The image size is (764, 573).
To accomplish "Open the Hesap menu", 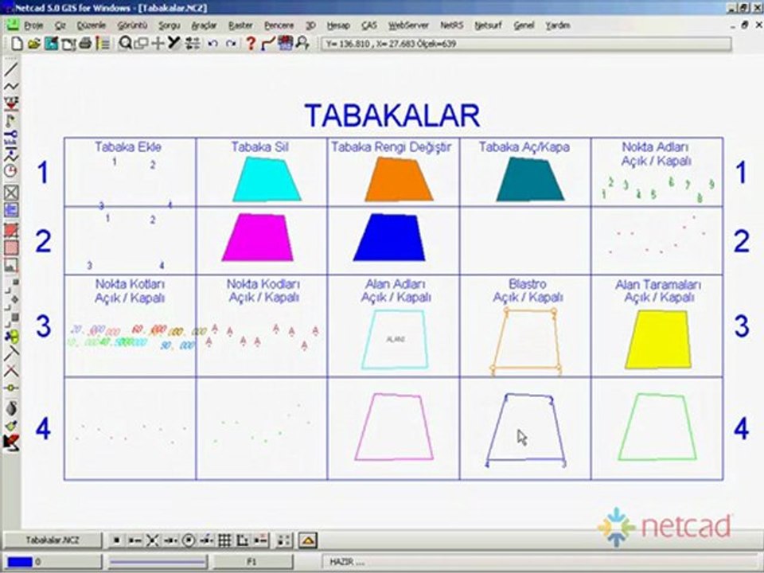I will pyautogui.click(x=338, y=25).
